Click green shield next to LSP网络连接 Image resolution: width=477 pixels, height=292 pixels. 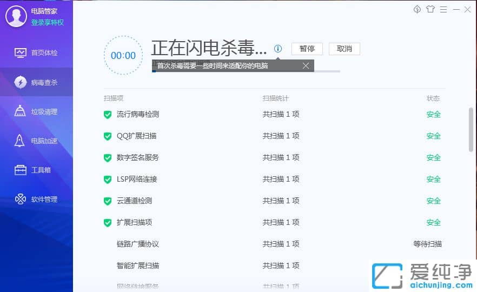[x=108, y=180]
